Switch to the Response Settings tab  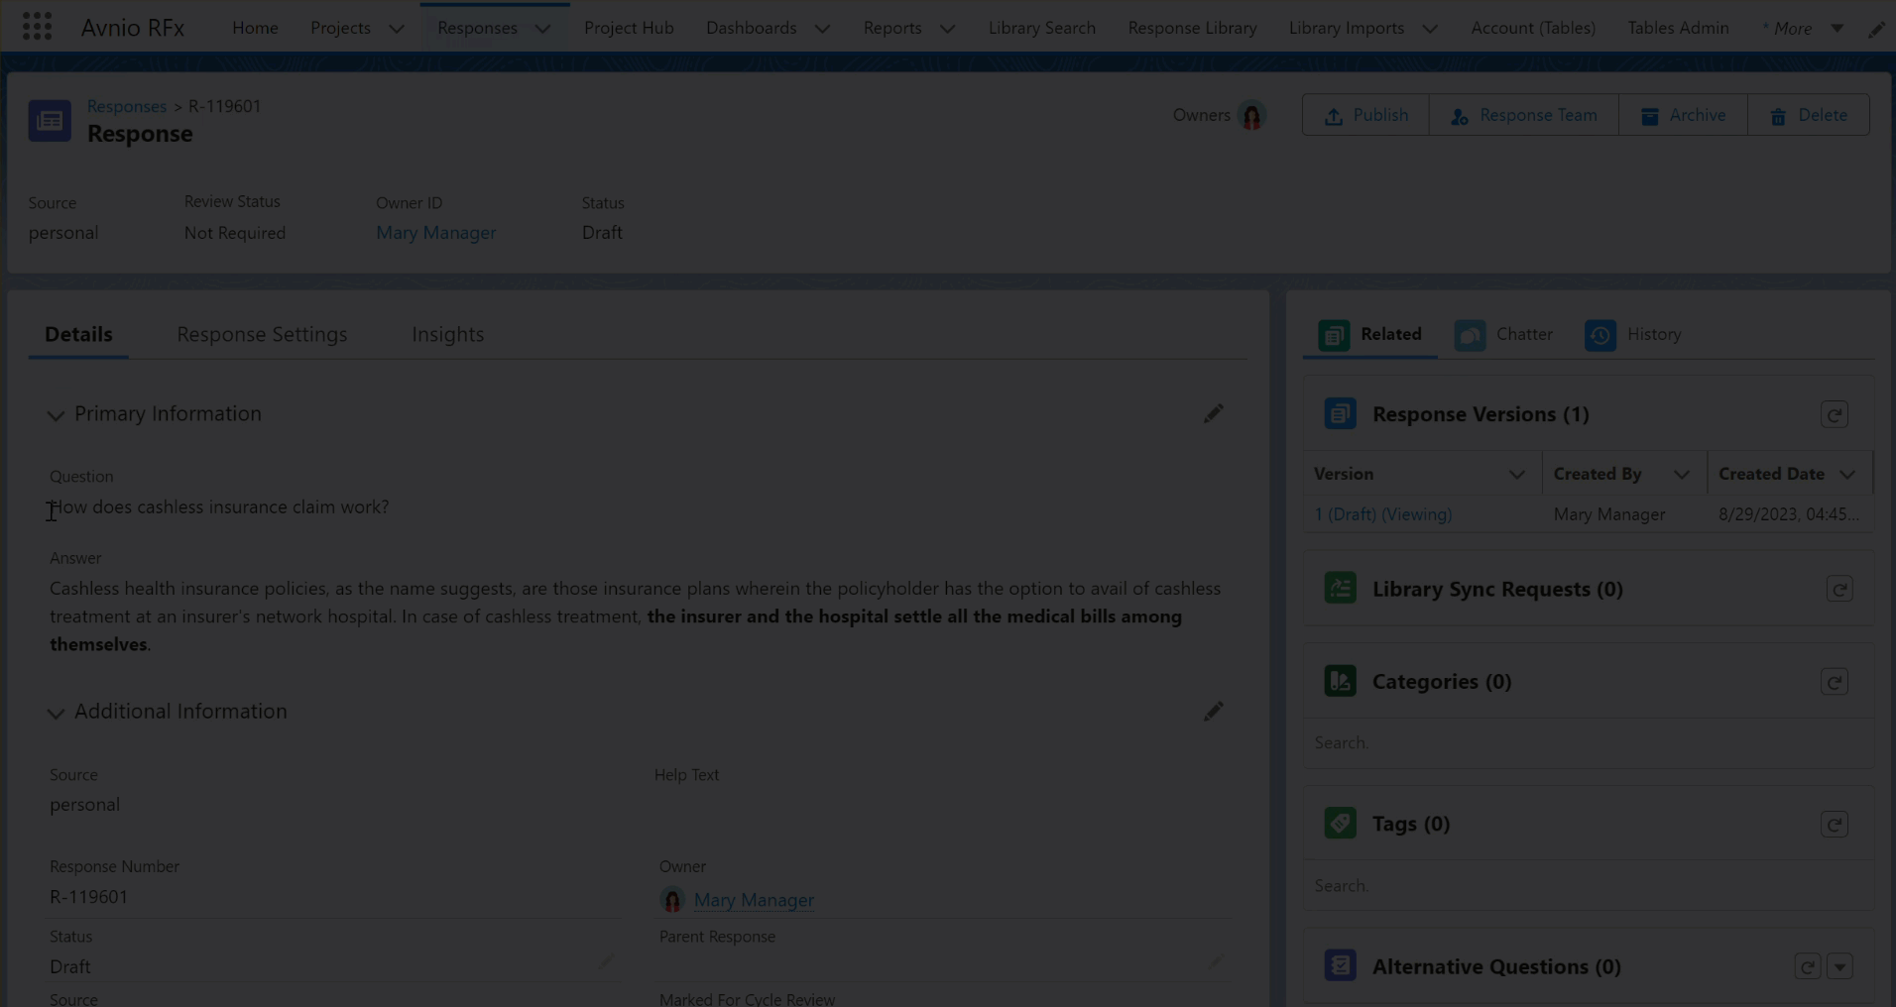262,335
